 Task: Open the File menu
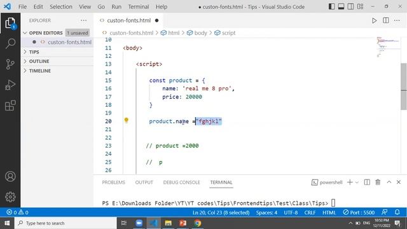(x=22, y=7)
